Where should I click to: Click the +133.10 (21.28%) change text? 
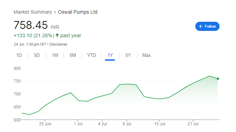click(x=34, y=35)
